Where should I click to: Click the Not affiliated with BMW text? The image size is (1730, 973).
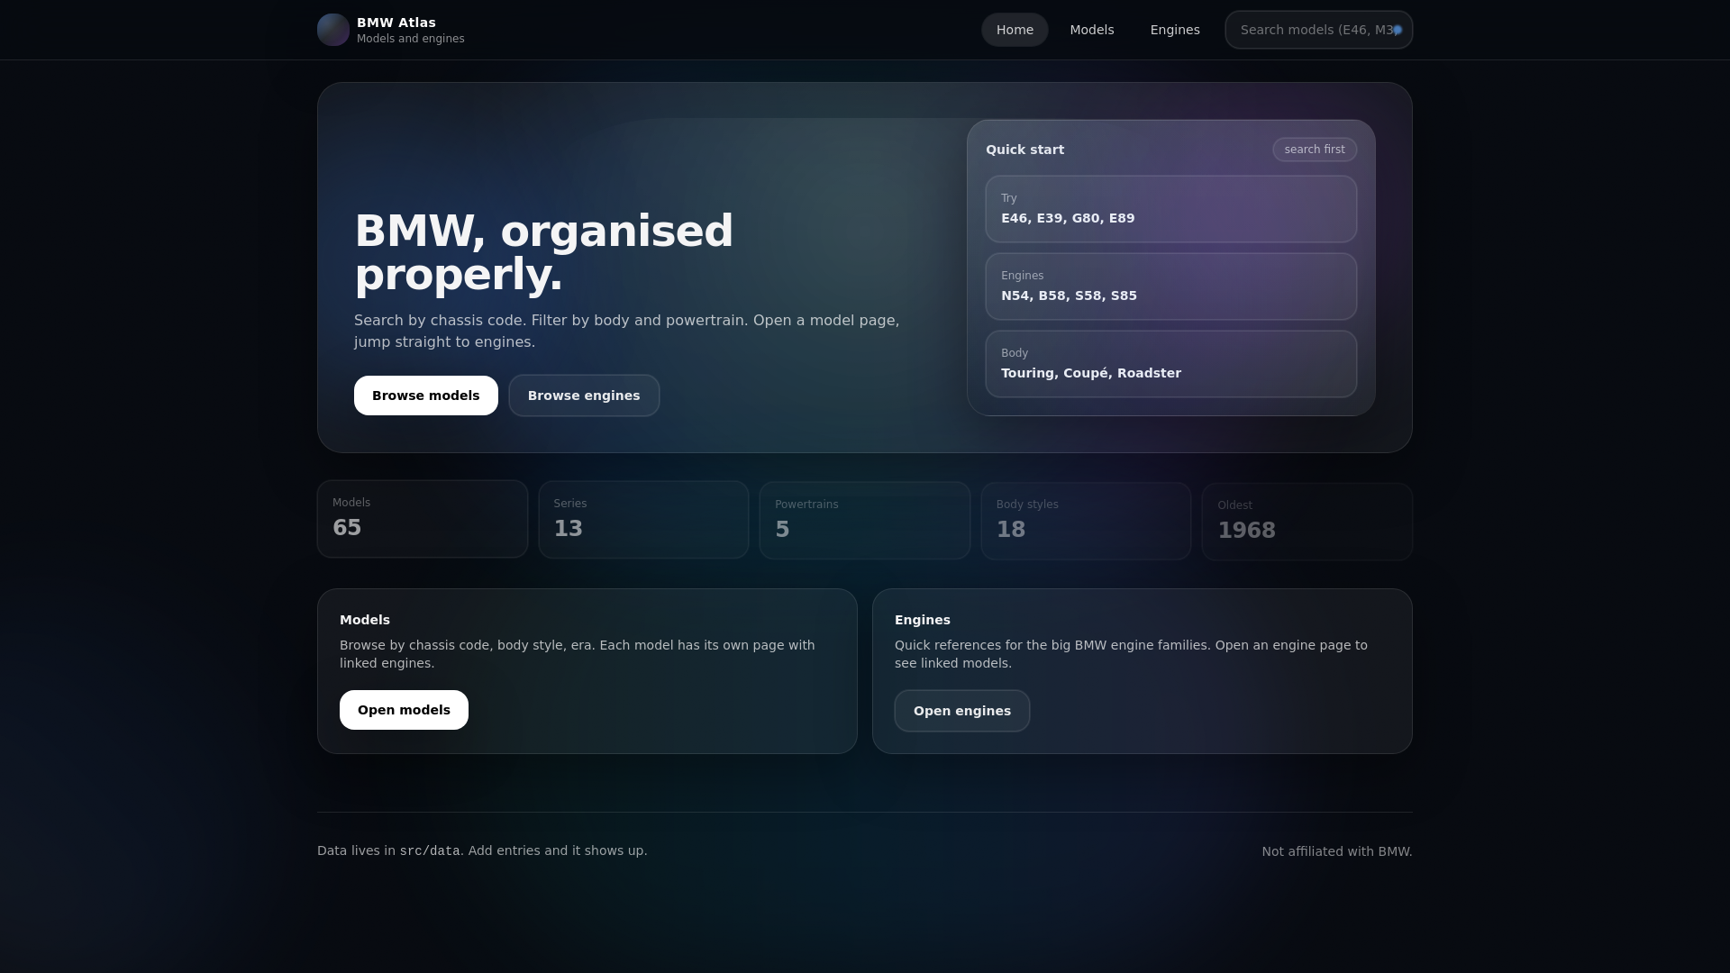(x=1337, y=851)
